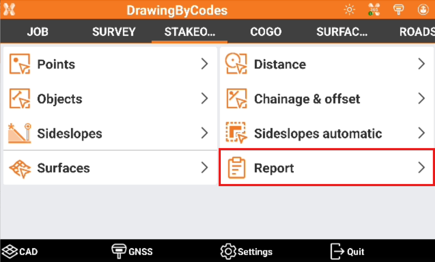
Task: Switch to the COGO tab
Action: 266,32
